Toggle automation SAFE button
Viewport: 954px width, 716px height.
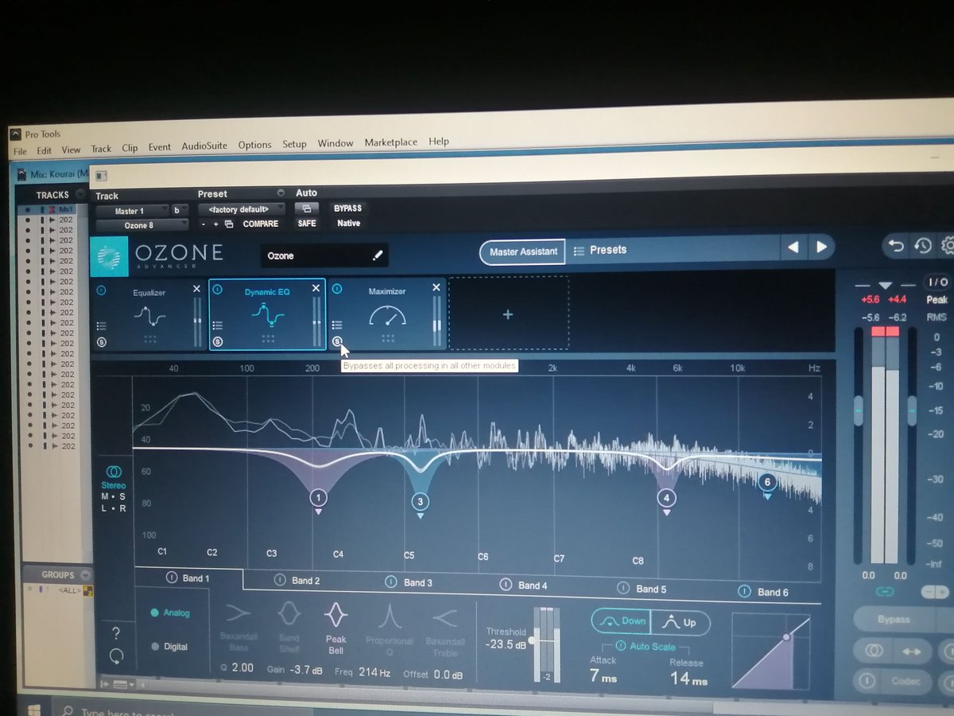click(x=306, y=224)
